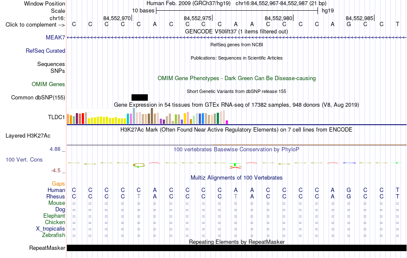Select the Human species label
Image resolution: width=407 pixels, height=258 pixels.
[x=56, y=190]
